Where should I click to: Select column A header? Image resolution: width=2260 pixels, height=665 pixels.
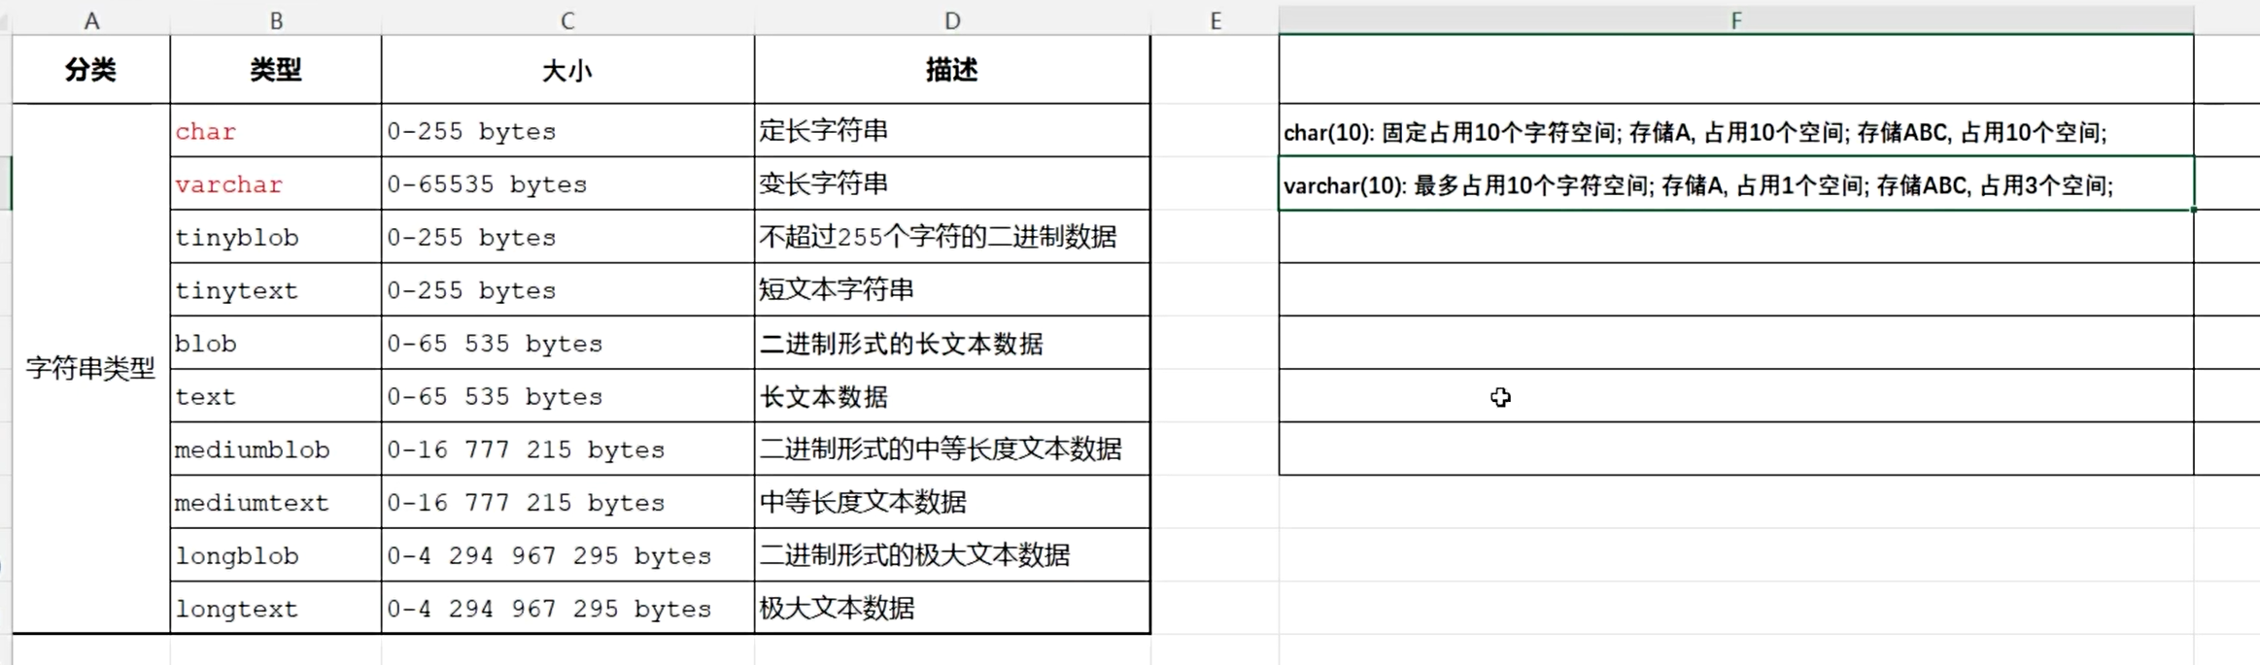click(x=91, y=20)
